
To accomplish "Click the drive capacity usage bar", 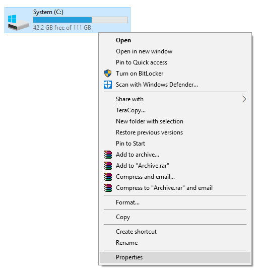I will 80,20.
